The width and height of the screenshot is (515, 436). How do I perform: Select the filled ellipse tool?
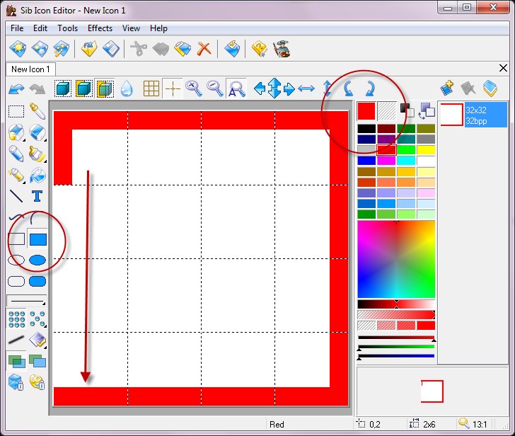click(x=37, y=260)
